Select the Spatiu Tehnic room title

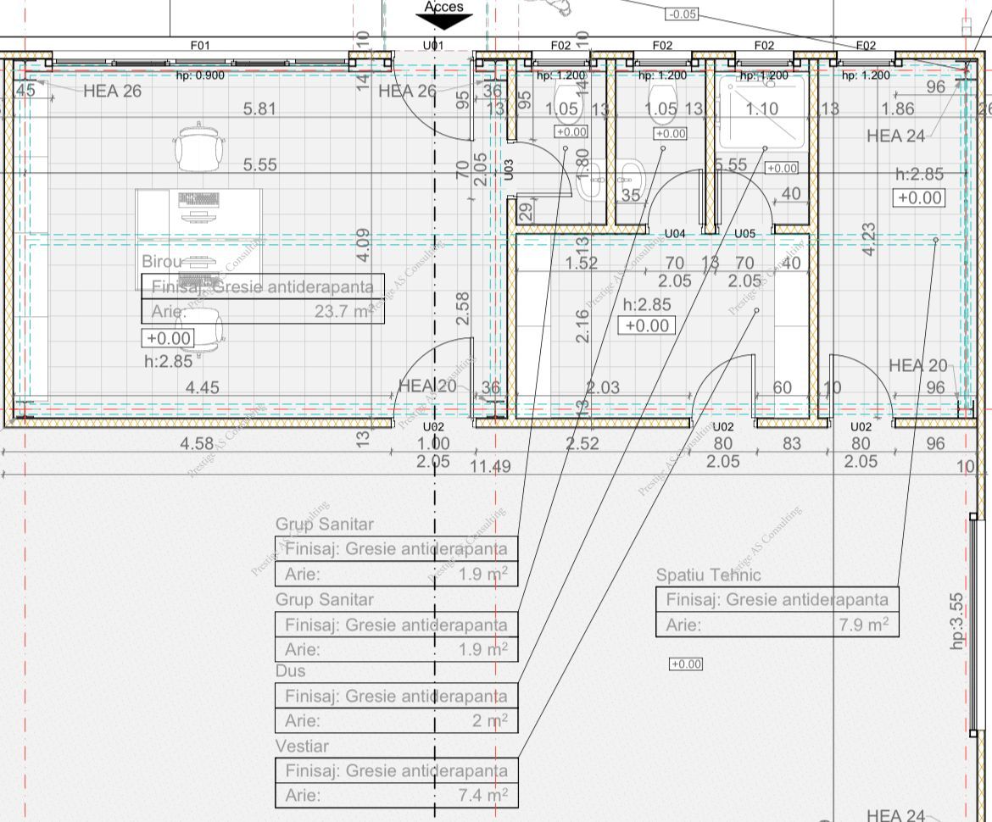pyautogui.click(x=708, y=575)
